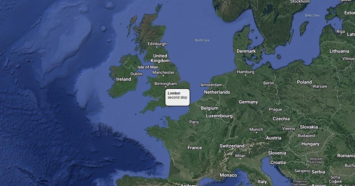355x186 pixels.
Task: Click the United Kingdom country label
Action: click(160, 58)
